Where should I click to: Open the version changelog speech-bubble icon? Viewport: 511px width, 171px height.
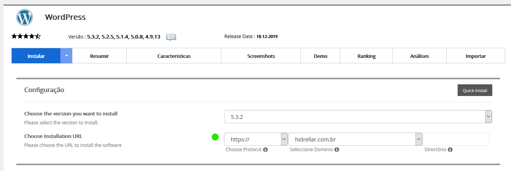pyautogui.click(x=171, y=37)
